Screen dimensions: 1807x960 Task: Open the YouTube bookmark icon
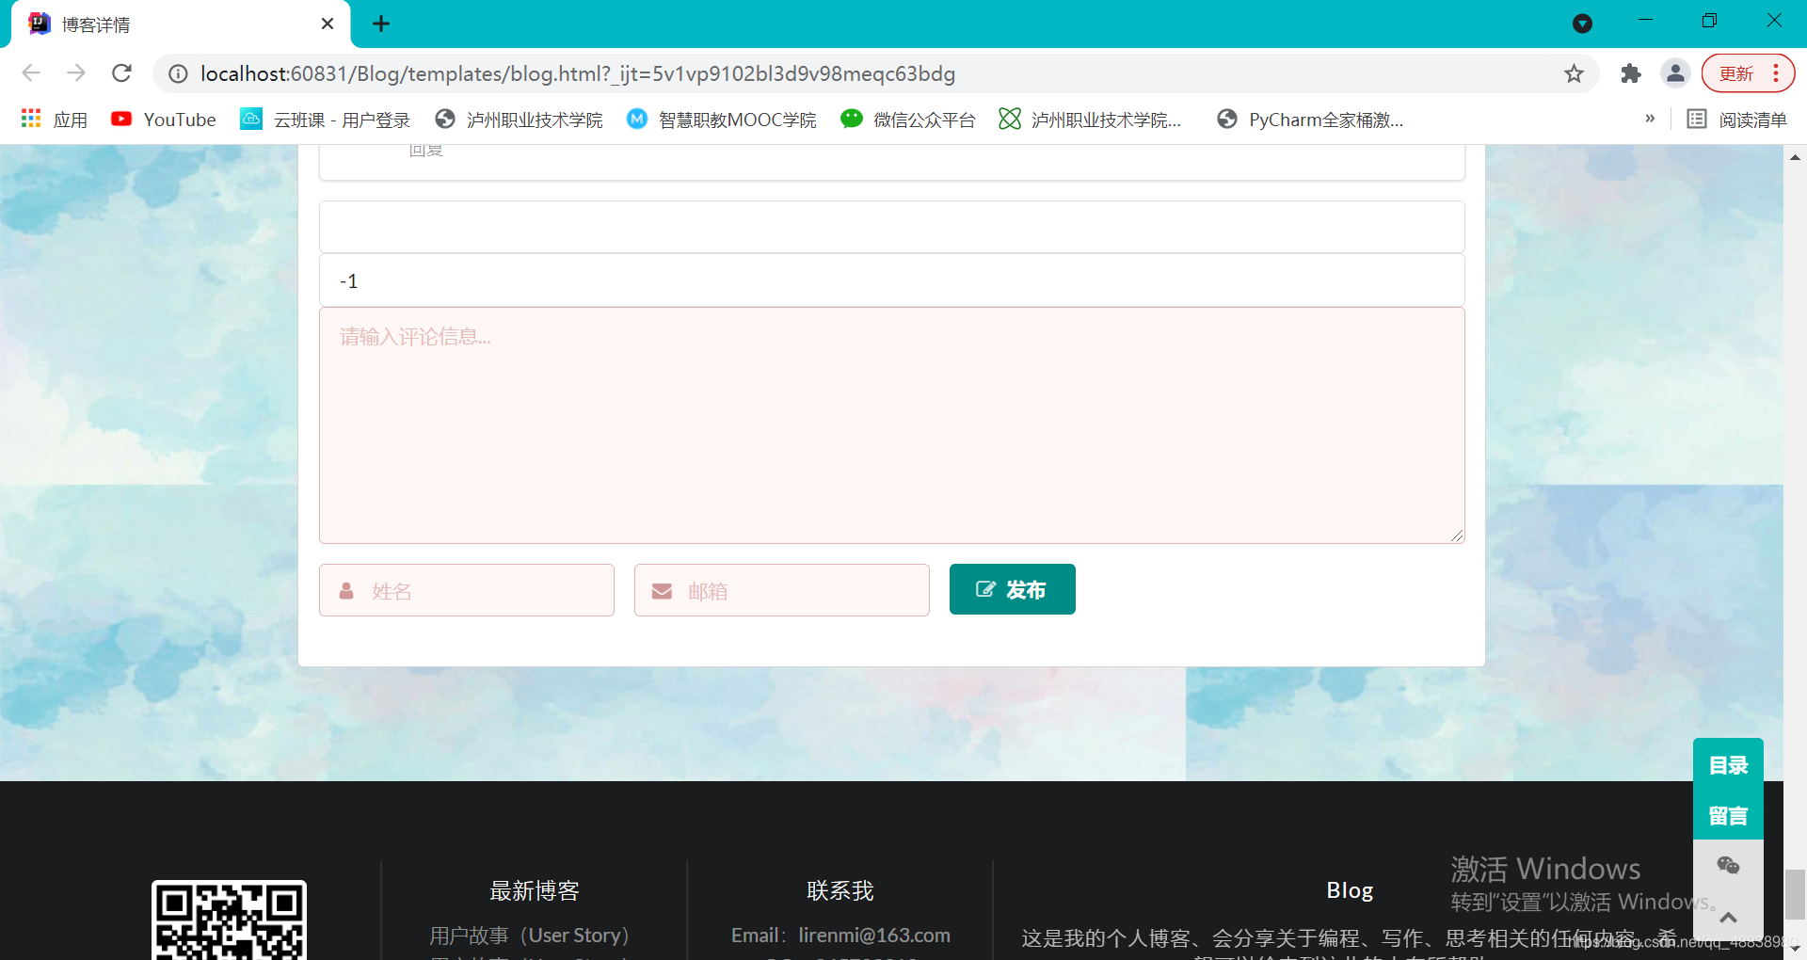[121, 119]
